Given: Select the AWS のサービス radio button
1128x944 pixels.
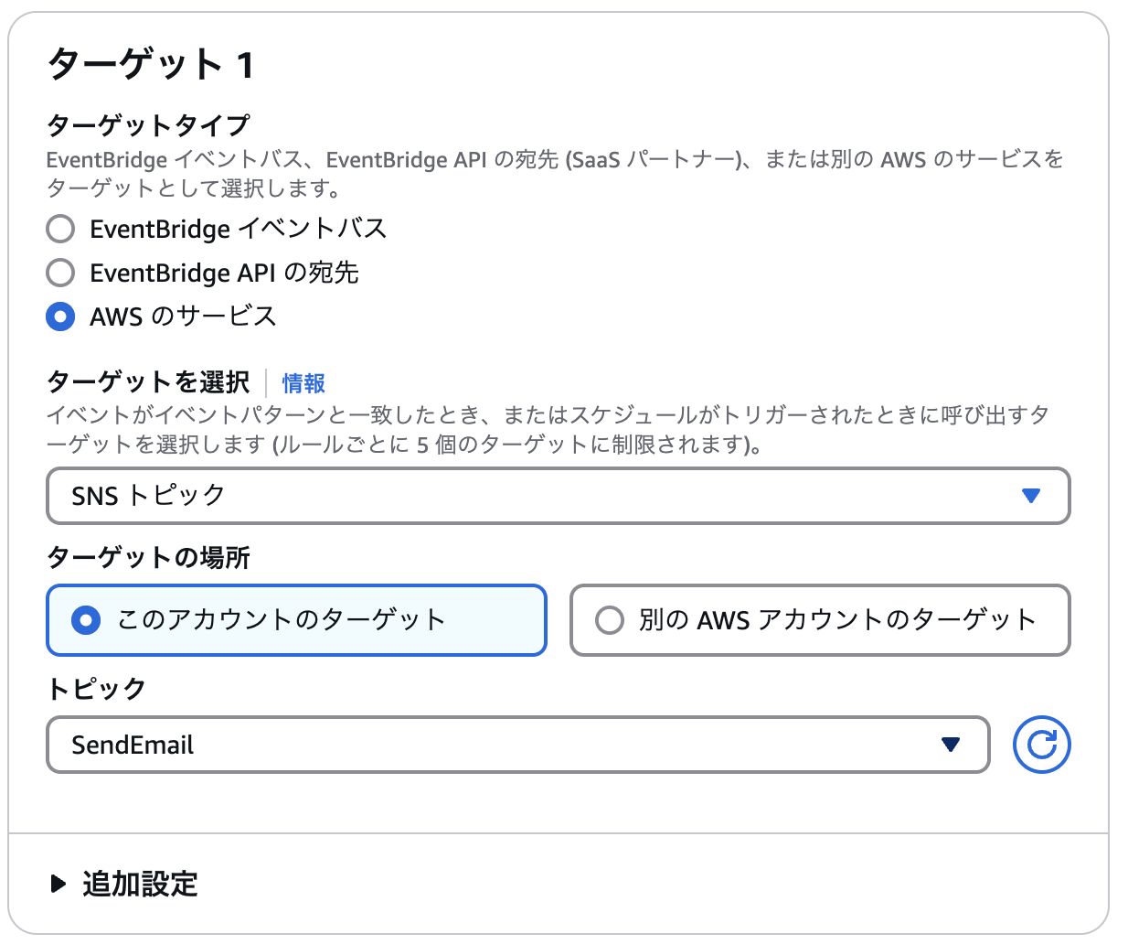Looking at the screenshot, I should [x=59, y=316].
